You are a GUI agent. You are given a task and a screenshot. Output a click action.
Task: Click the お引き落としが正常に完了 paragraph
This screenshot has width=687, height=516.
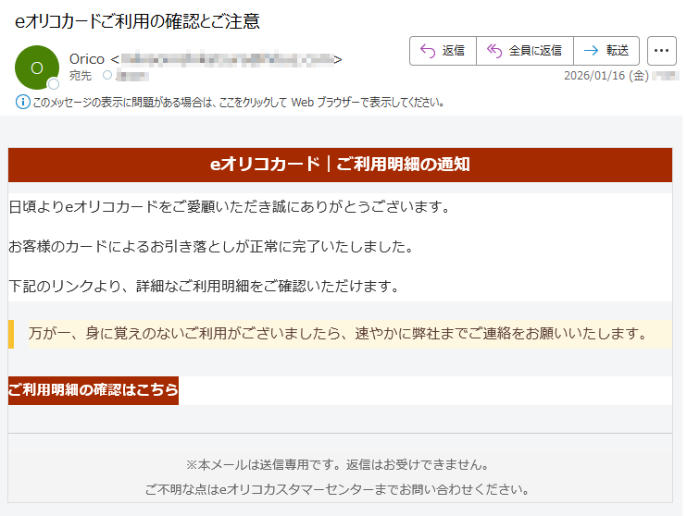[x=210, y=247]
